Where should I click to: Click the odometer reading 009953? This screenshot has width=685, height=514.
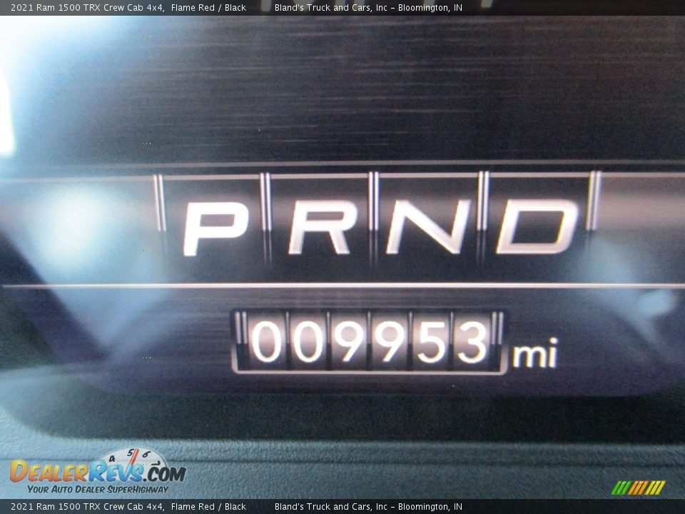[370, 342]
